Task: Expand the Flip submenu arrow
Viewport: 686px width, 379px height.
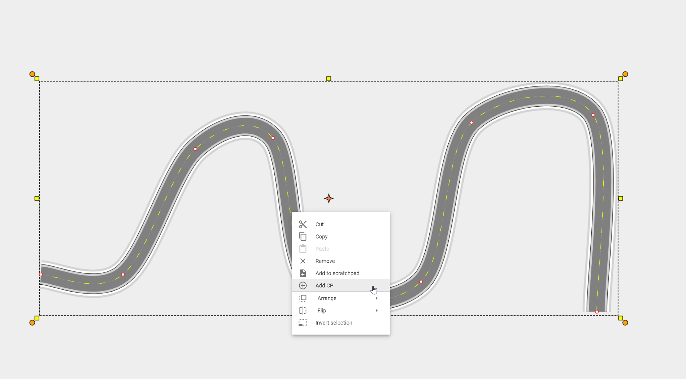Action: (377, 310)
